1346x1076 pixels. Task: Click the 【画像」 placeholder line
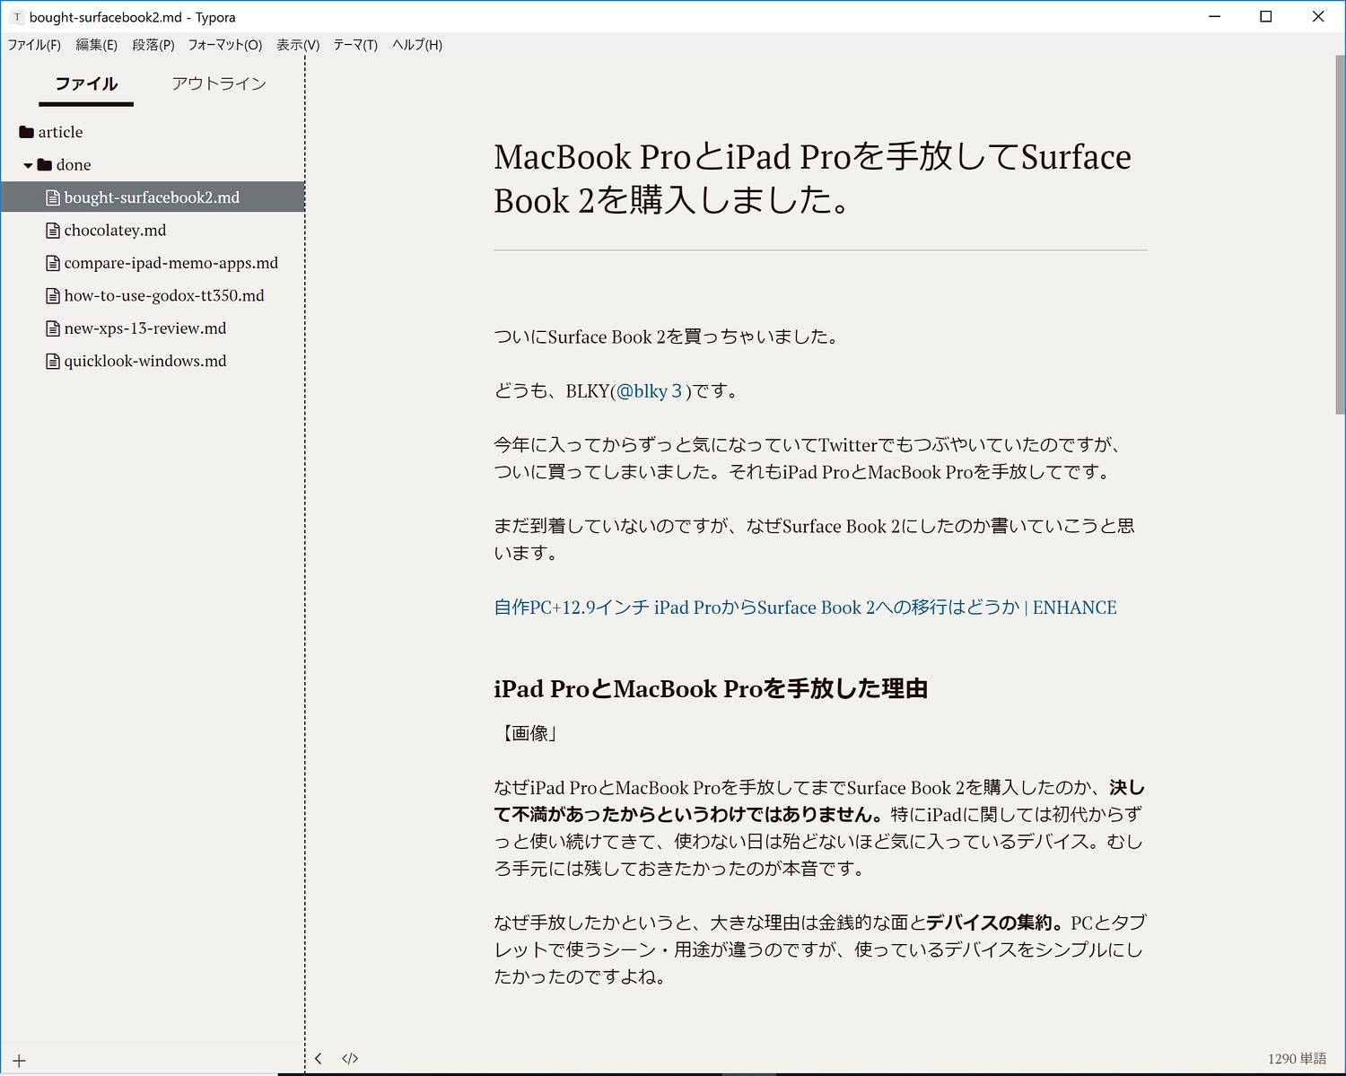pos(529,734)
